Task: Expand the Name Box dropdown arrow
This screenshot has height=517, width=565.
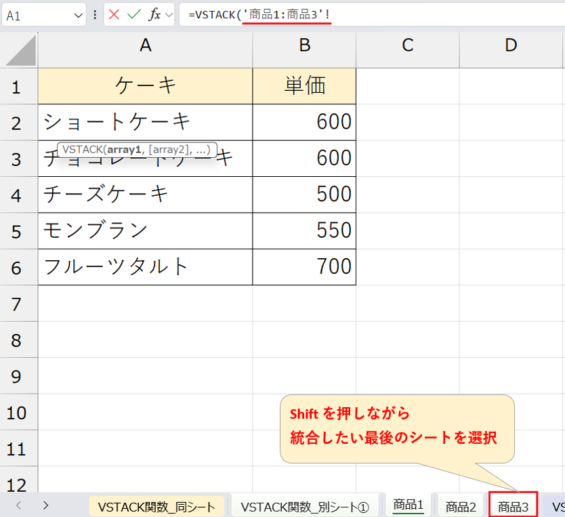Action: pyautogui.click(x=79, y=15)
